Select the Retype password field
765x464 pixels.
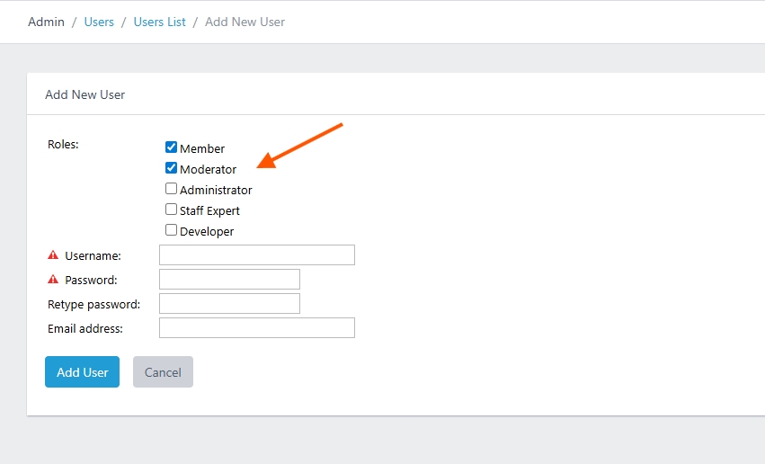(x=229, y=303)
